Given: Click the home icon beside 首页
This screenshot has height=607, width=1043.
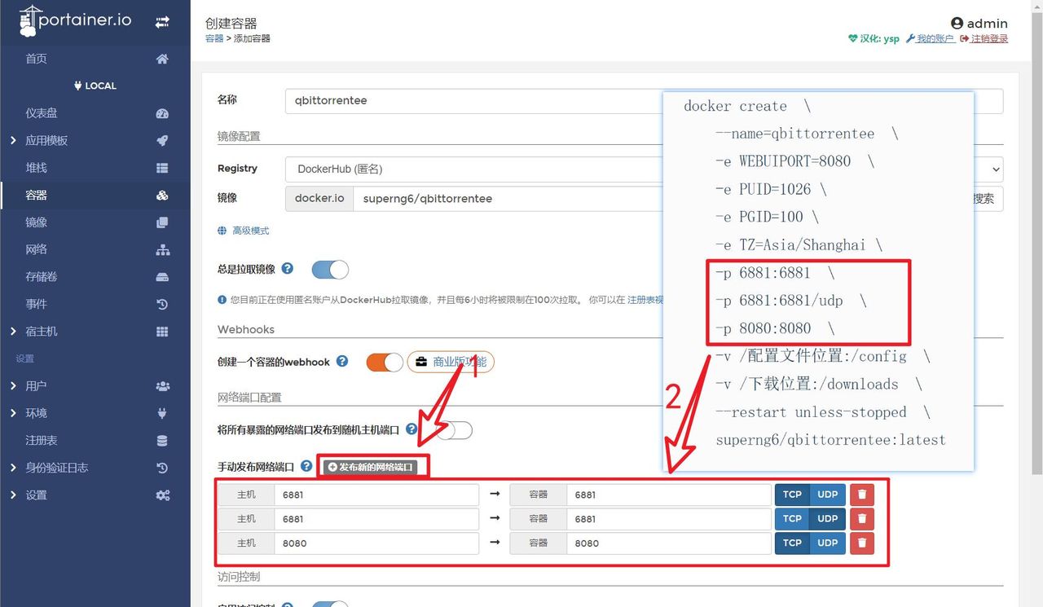Looking at the screenshot, I should click(x=162, y=59).
